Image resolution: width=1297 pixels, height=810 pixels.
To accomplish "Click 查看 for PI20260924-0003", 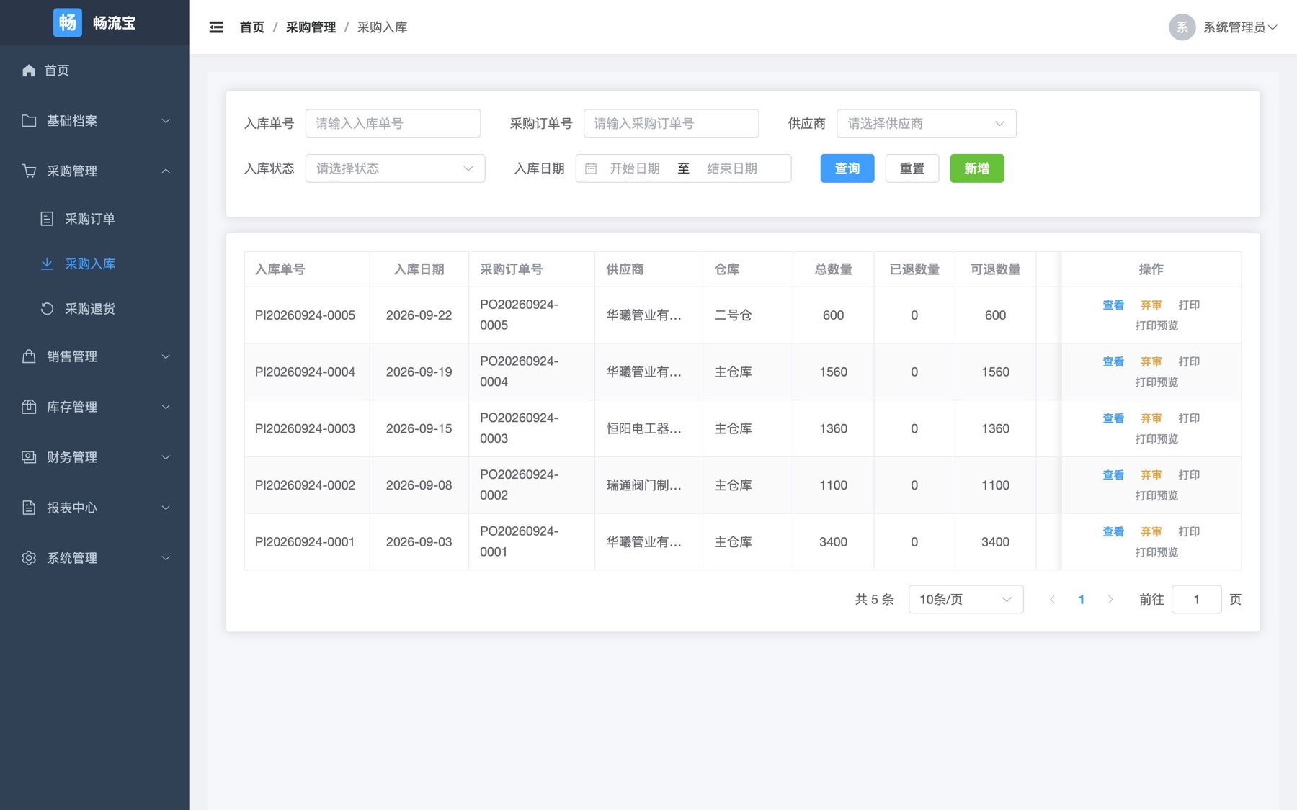I will point(1113,418).
